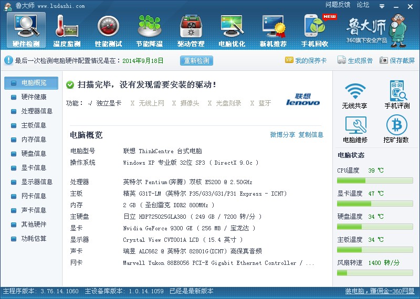Launch the 性能测试 performance test
The height and width of the screenshot is (299, 420).
[108, 31]
